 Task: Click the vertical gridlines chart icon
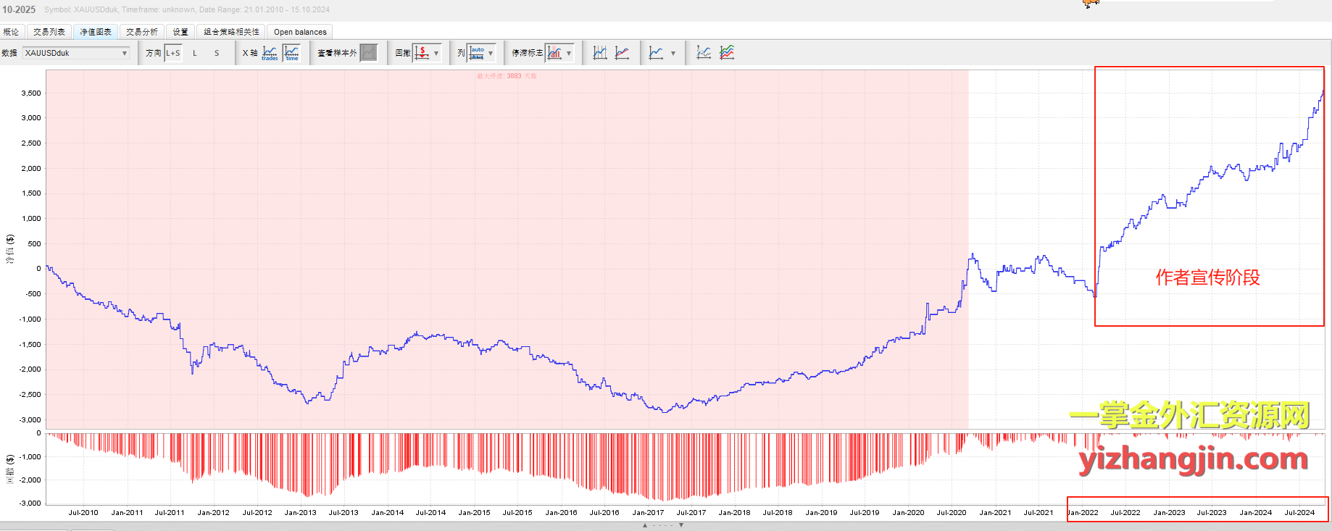coord(600,53)
